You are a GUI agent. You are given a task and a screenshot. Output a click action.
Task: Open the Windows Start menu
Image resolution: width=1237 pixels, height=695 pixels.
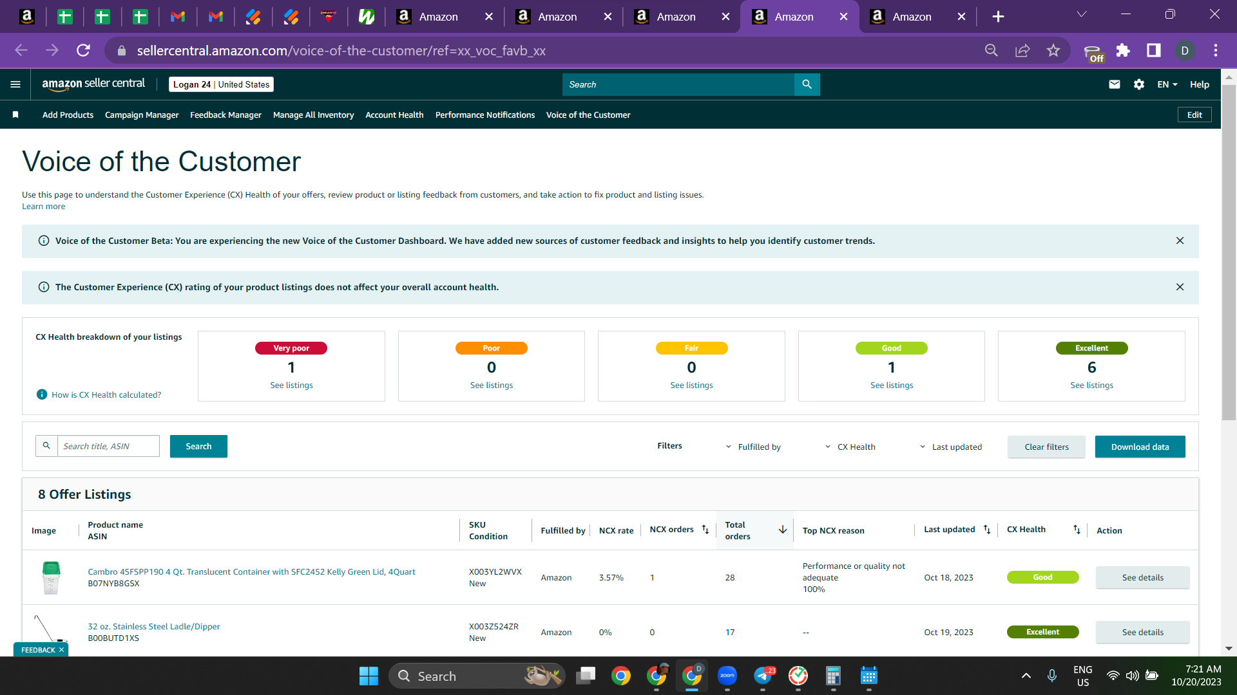click(x=369, y=676)
